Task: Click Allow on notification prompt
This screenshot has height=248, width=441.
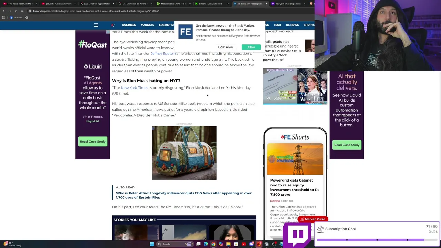Action: coord(251,47)
